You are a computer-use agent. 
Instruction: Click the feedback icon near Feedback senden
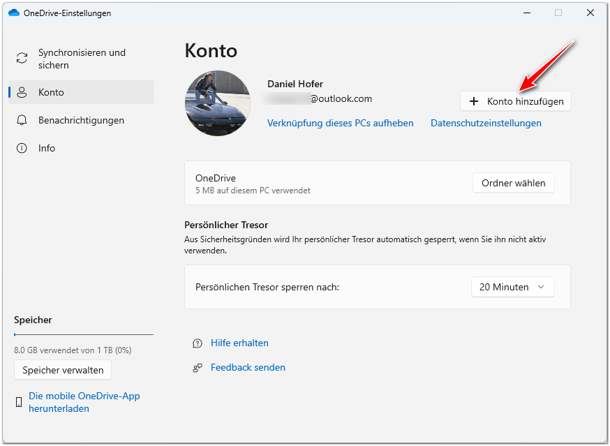[x=198, y=368]
